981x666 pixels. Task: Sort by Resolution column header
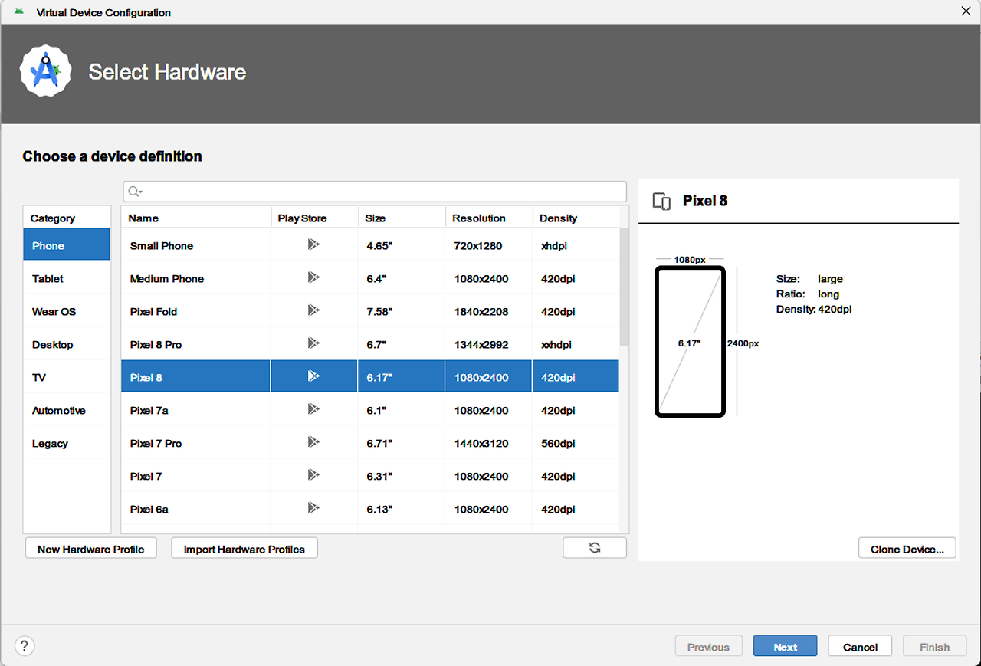(x=489, y=218)
